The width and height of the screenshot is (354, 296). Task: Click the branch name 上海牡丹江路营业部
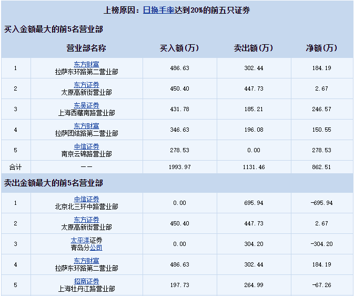pos(86,289)
